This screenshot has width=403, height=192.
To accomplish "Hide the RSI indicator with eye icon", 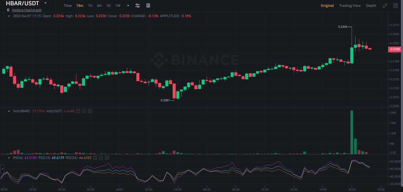I will coord(95,158).
